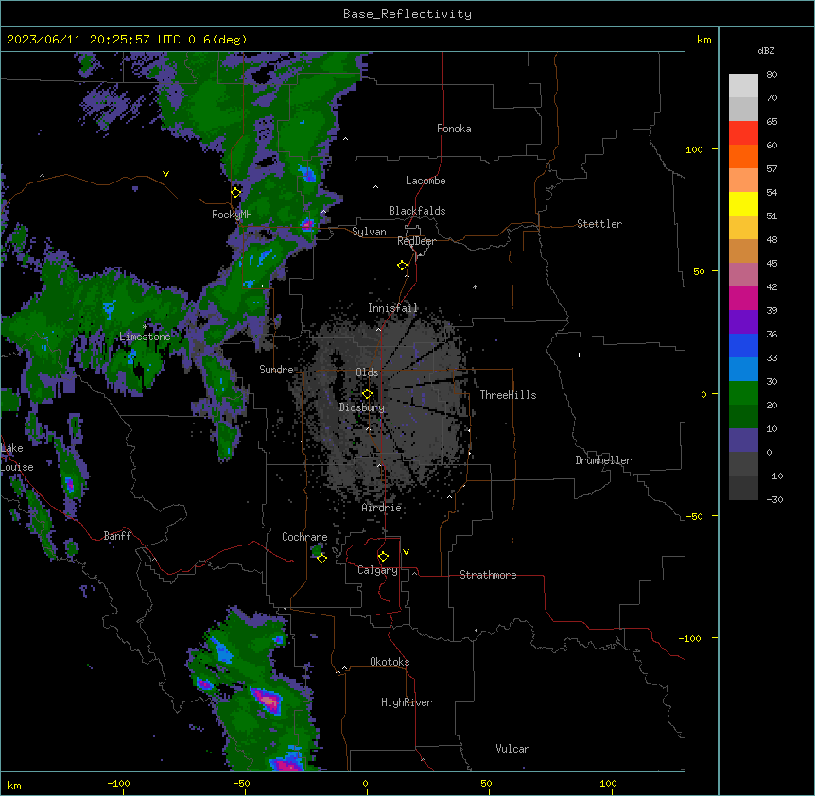Click the Base_Reflectivity title

tap(407, 14)
